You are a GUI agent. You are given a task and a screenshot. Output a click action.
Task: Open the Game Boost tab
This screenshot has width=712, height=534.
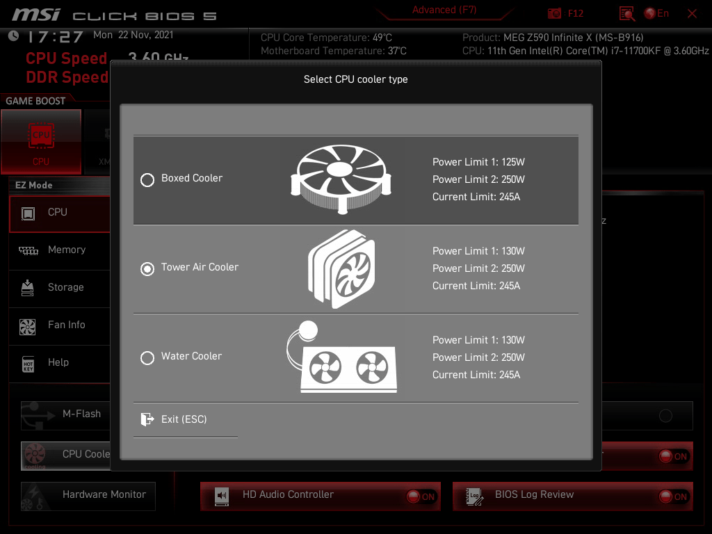tap(35, 100)
